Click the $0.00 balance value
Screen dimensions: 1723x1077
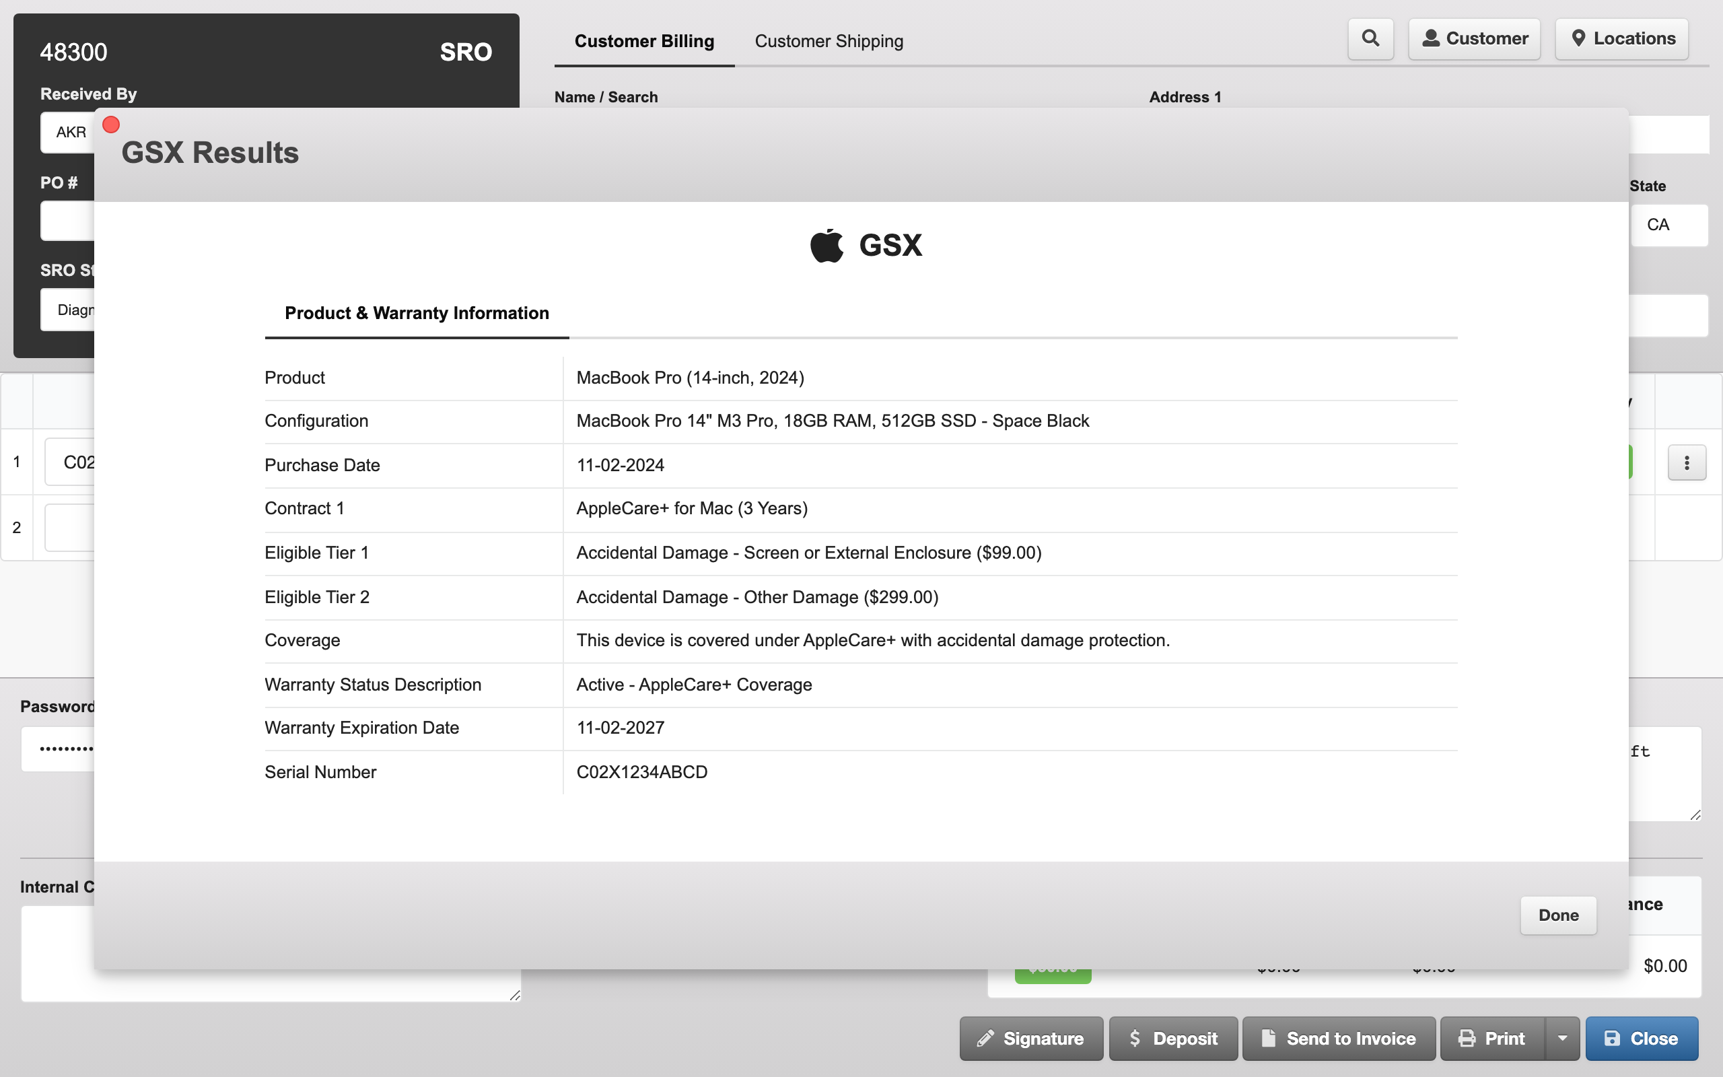1664,966
